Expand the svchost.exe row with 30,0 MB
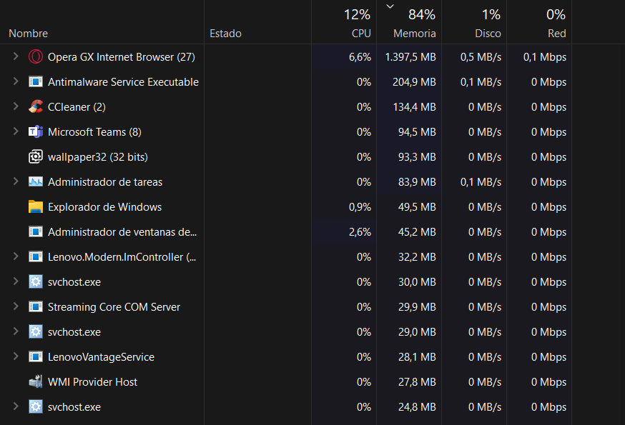The image size is (625, 425). point(16,281)
